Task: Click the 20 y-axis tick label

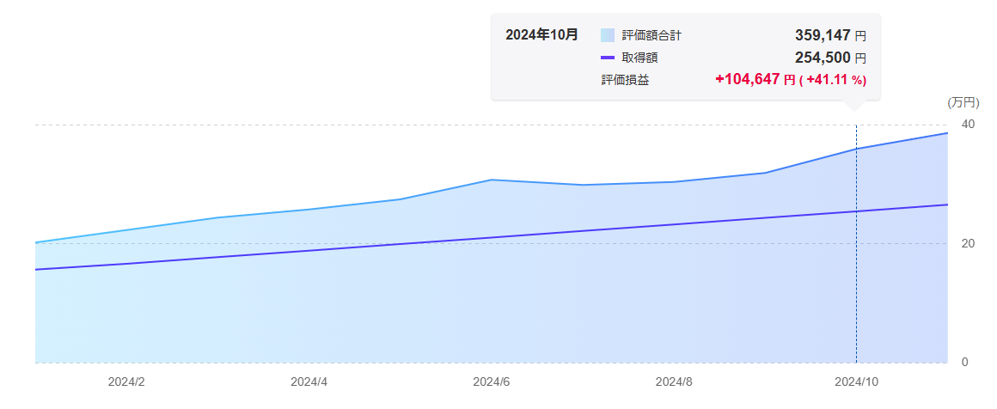Action: click(x=968, y=243)
